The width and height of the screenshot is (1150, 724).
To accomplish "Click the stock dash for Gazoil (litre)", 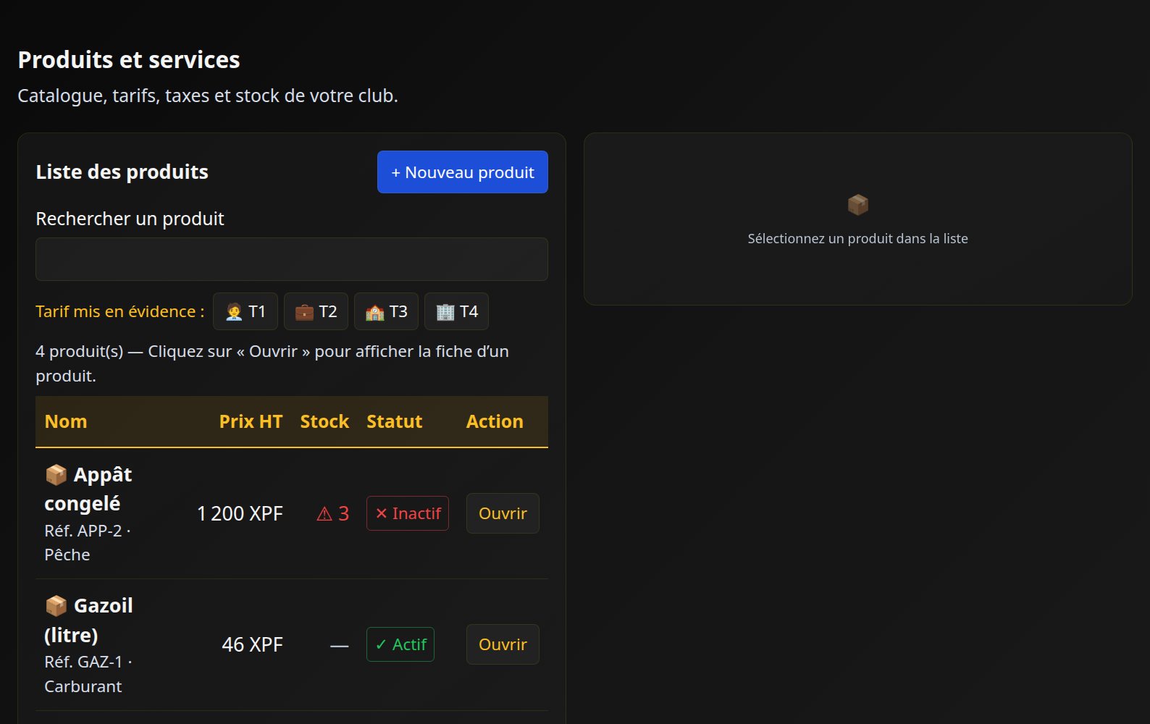I will click(x=340, y=645).
